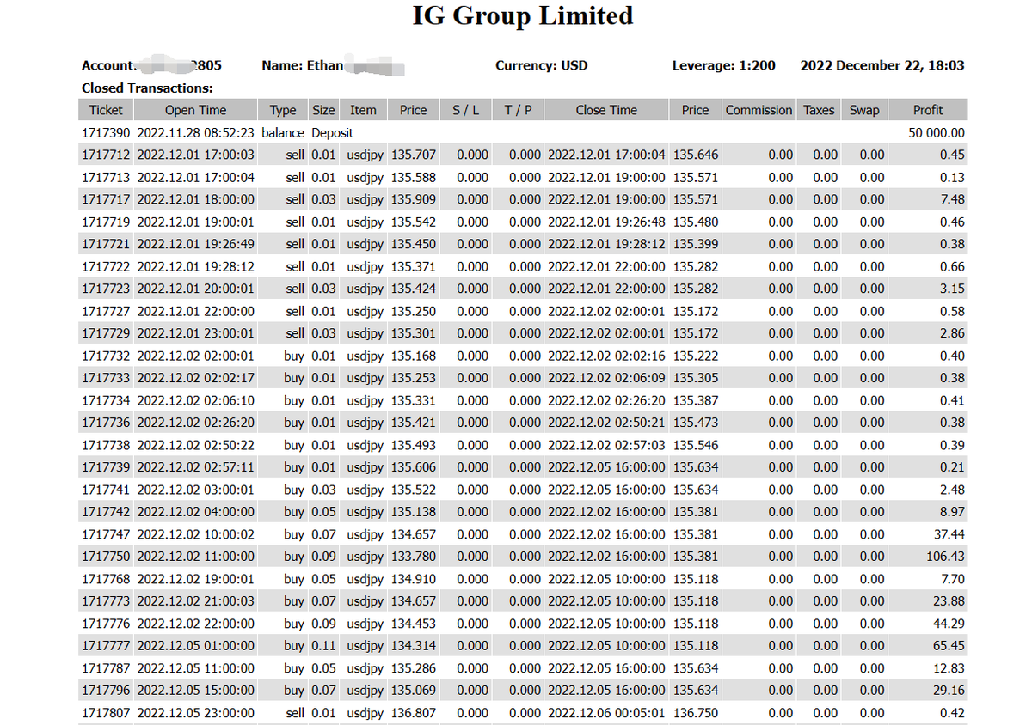
Task: Click the Taxes column header
Action: click(819, 110)
